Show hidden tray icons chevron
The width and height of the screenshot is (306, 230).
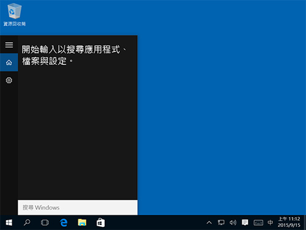209,223
